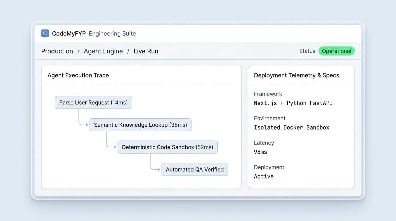This screenshot has height=221, width=396.
Task: Select the Parse User Request node
Action: (94, 102)
